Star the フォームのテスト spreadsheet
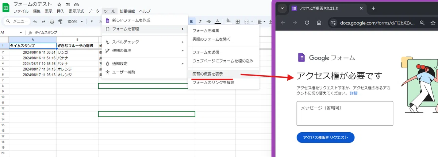The image size is (438, 157). click(x=59, y=4)
